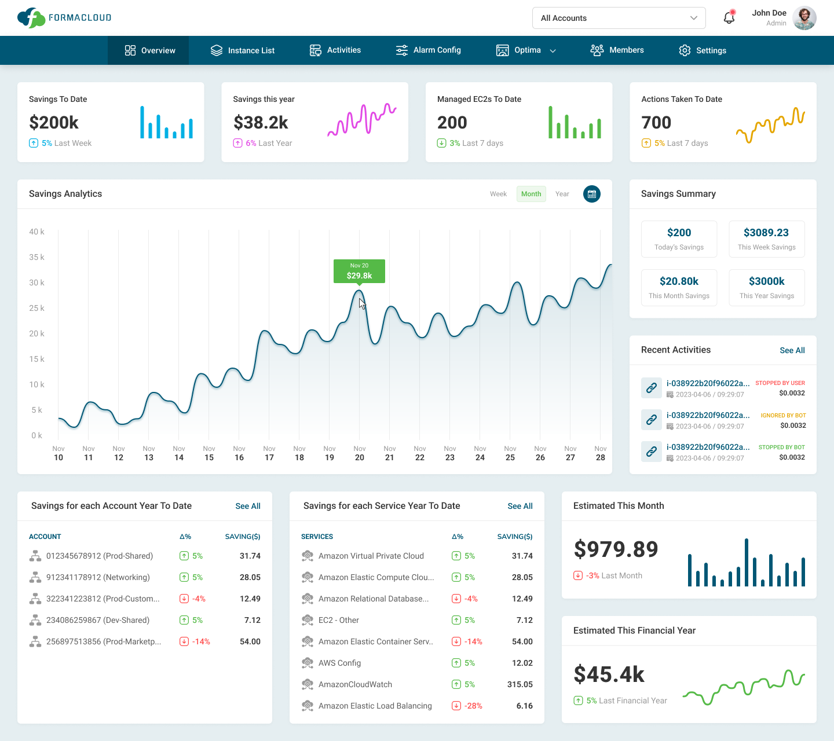
Task: Open the Settings tab
Action: pos(703,50)
